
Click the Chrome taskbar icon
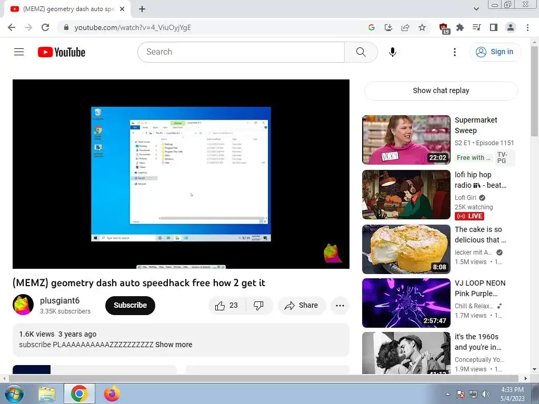point(79,393)
